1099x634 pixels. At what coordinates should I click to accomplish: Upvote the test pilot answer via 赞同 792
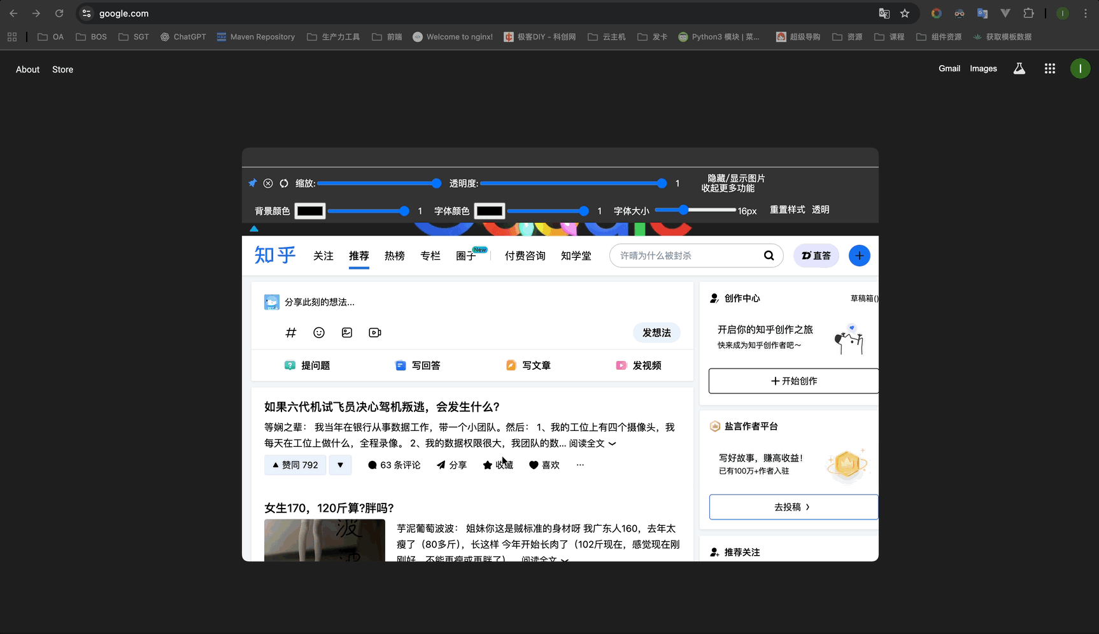[294, 465]
